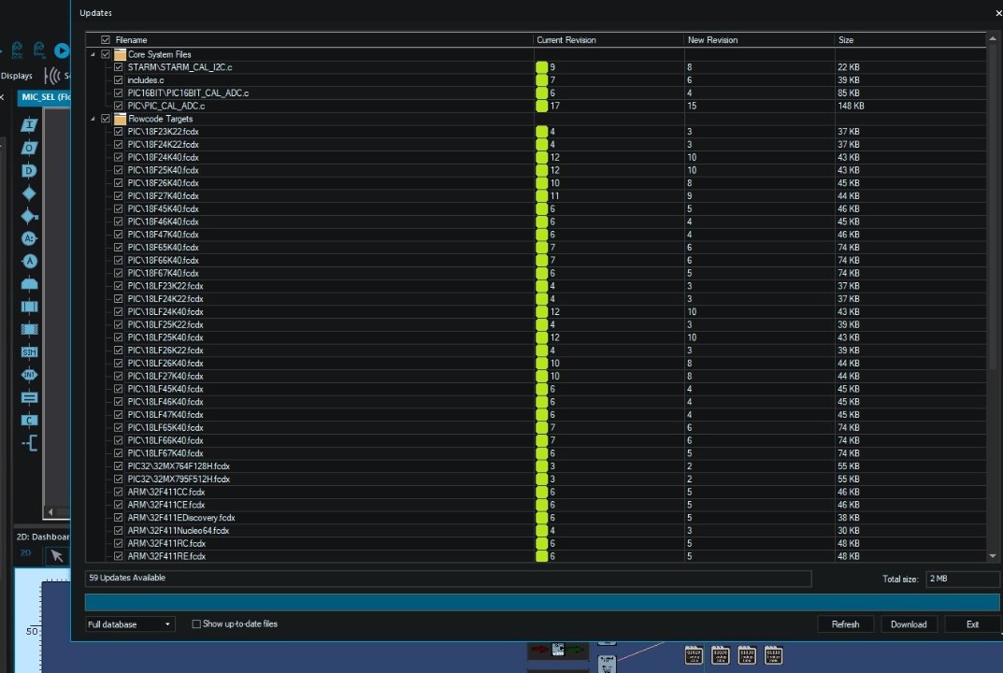Enable the 'Show up-to-date files' checkbox

pos(196,623)
